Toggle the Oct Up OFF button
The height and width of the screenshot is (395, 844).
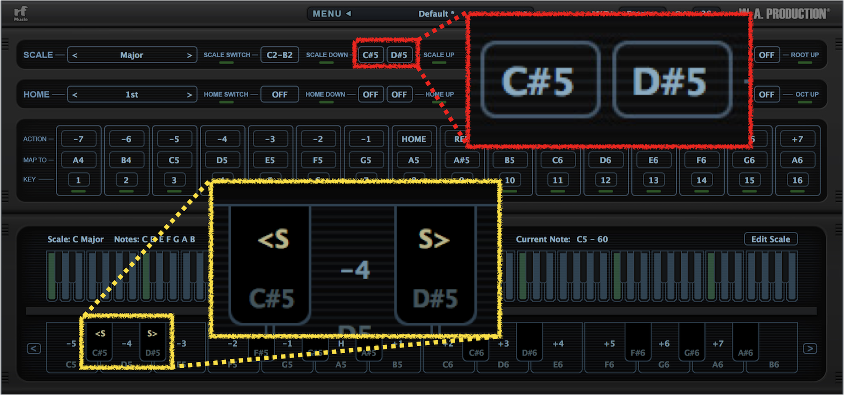click(x=767, y=94)
